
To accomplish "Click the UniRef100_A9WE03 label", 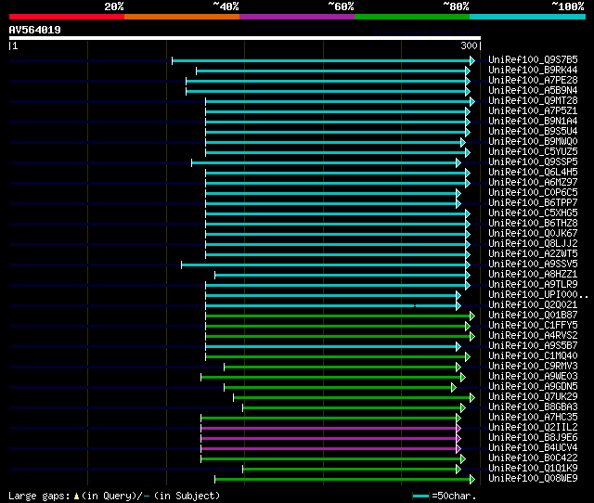I will pyautogui.click(x=533, y=377).
